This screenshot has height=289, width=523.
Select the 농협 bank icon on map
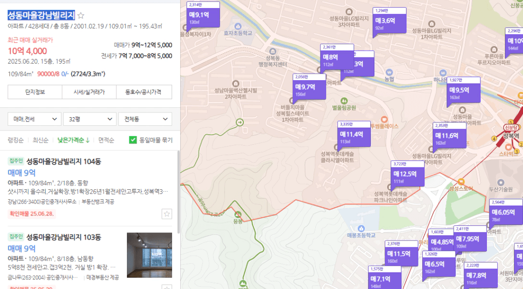(389, 72)
